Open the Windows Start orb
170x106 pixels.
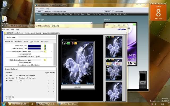click(x=3, y=104)
